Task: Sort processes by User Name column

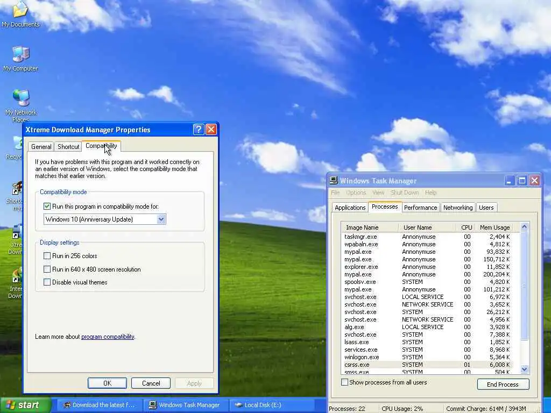Action: pos(427,227)
